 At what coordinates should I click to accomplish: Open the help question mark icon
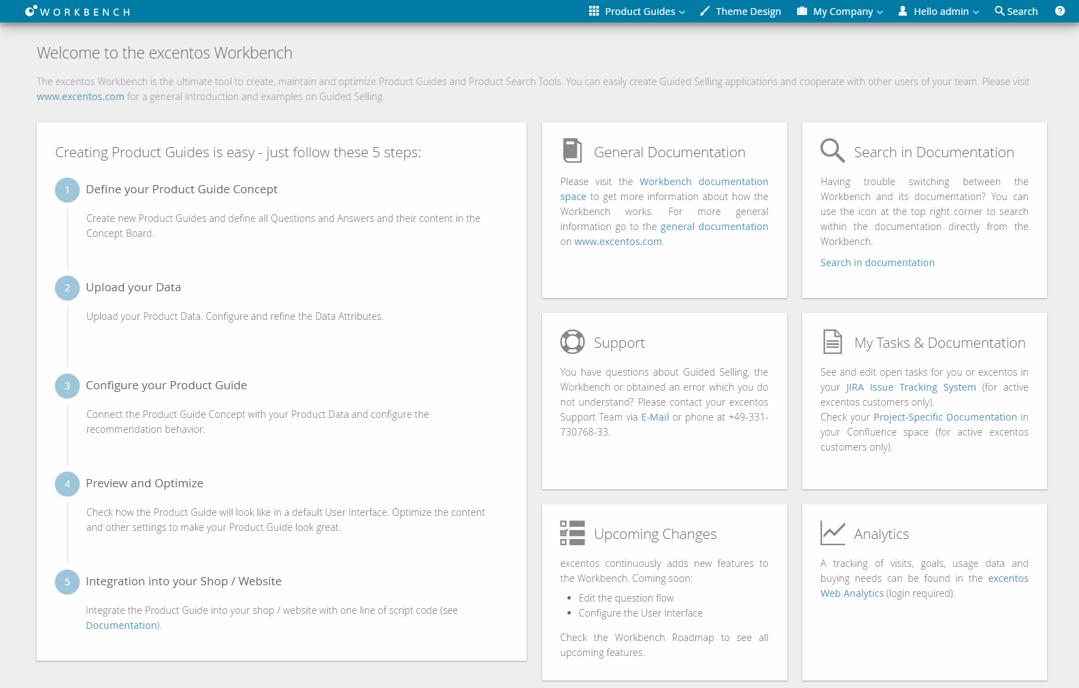pos(1060,11)
